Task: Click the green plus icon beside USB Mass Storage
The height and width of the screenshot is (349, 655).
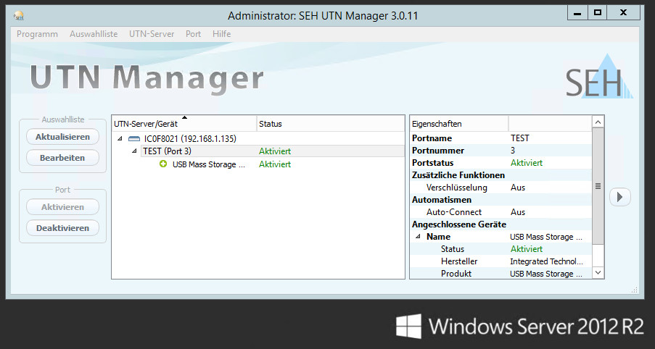Action: click(x=163, y=164)
